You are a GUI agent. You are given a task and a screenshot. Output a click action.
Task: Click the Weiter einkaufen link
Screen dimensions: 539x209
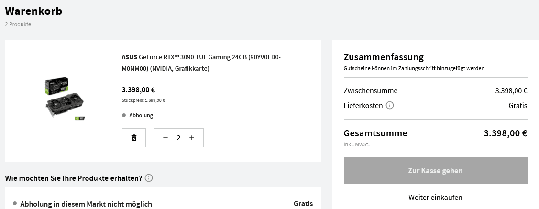click(x=435, y=198)
